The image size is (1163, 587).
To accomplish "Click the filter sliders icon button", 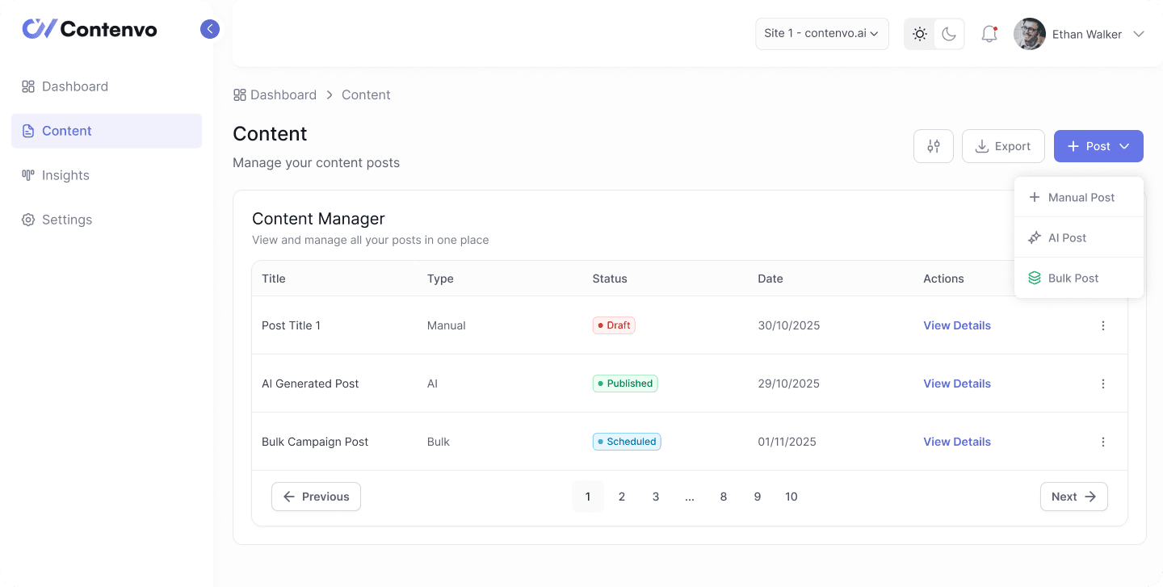I will 934,146.
